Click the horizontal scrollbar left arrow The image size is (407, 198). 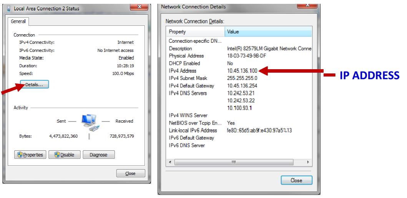tap(170, 162)
